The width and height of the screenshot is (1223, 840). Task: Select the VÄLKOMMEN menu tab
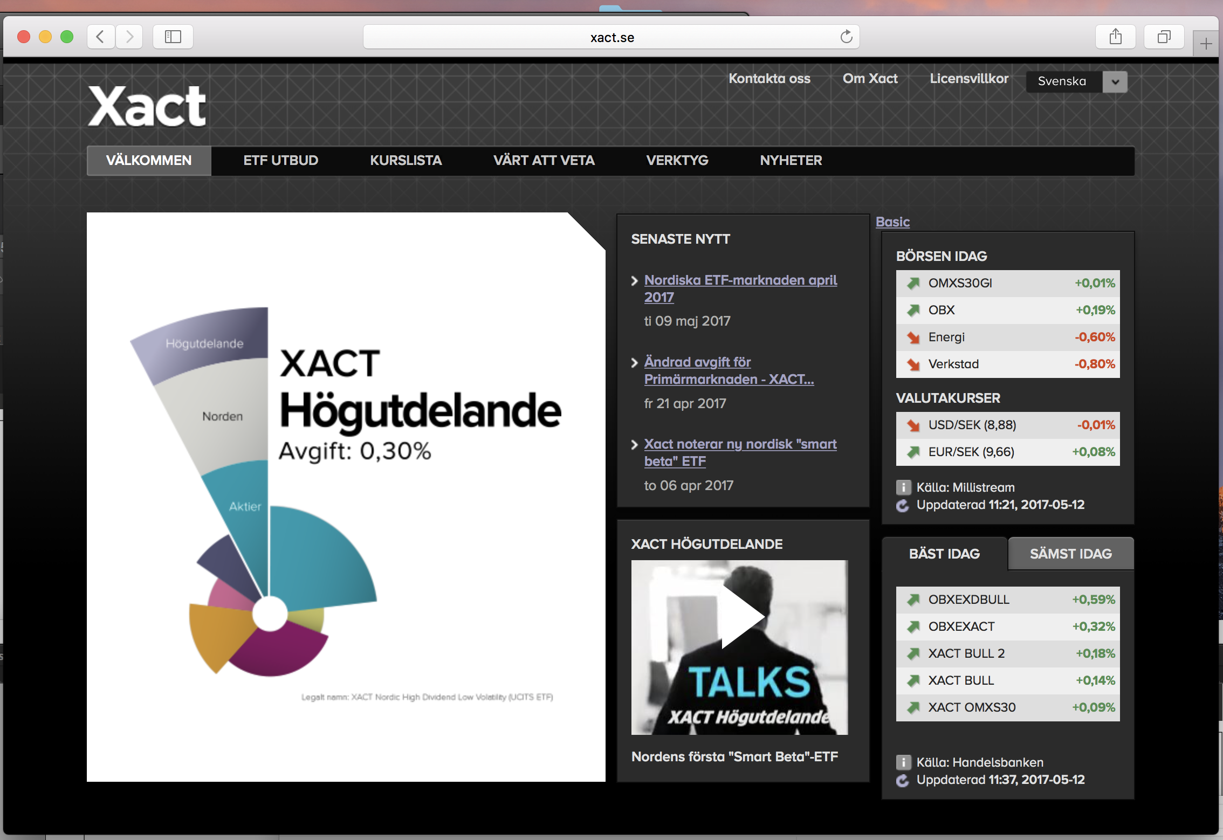(149, 161)
